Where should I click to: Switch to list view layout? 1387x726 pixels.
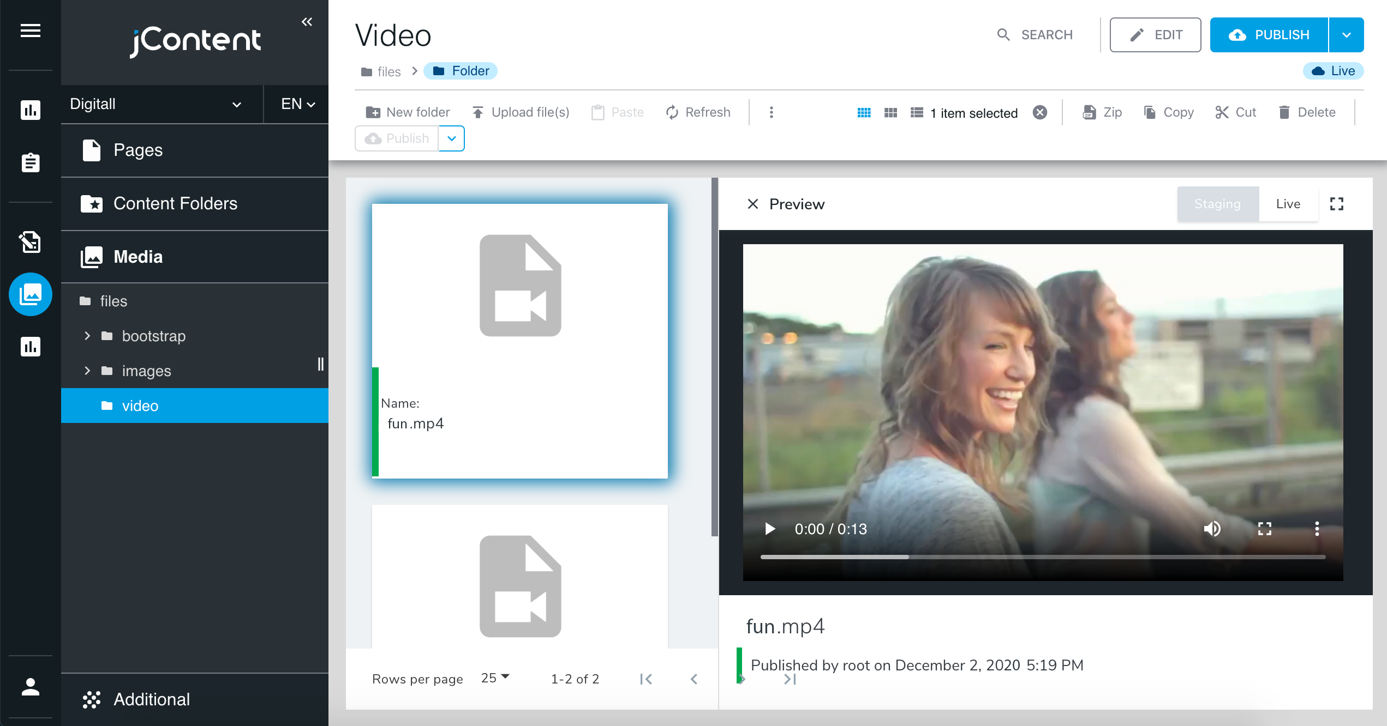click(x=917, y=112)
